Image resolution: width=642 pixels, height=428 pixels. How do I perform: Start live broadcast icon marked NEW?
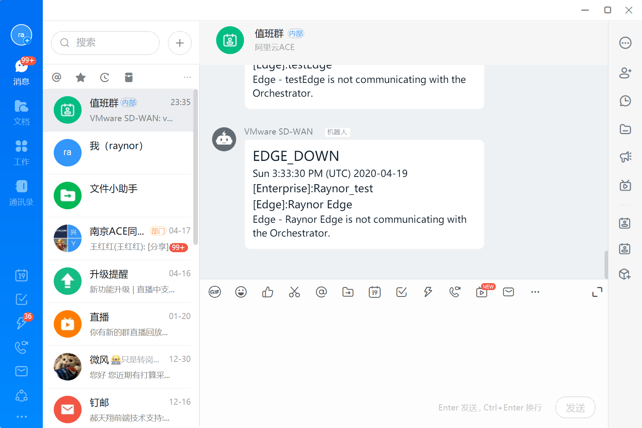(482, 292)
